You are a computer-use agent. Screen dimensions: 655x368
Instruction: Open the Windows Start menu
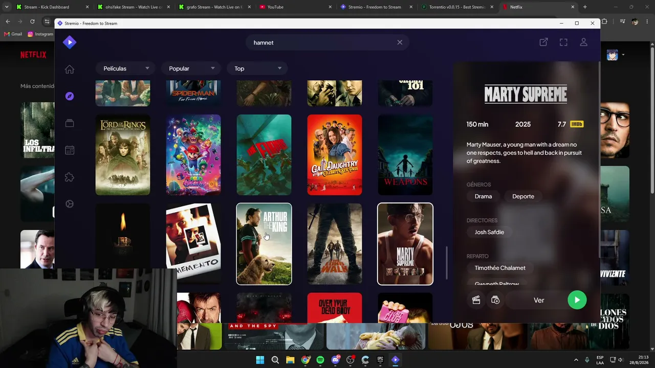click(260, 360)
